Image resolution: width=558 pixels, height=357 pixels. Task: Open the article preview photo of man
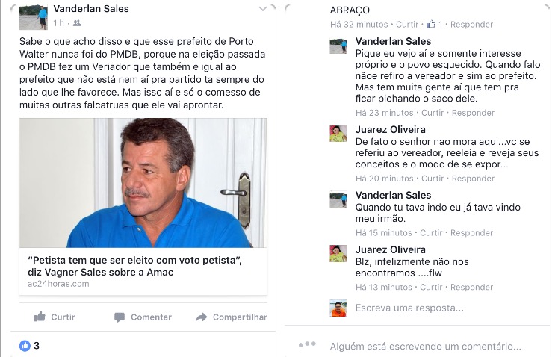[143, 183]
